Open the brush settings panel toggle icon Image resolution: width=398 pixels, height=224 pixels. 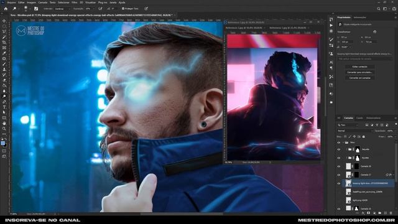coord(36,9)
